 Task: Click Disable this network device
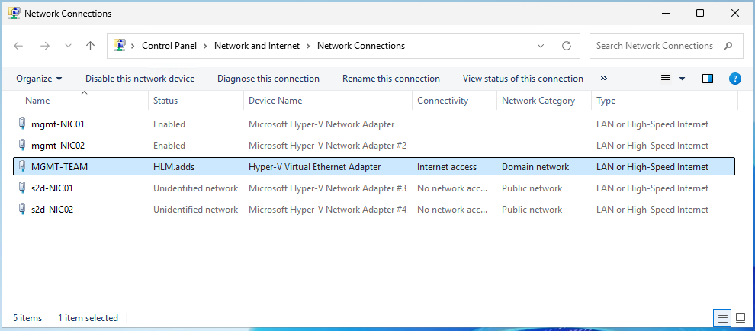[x=140, y=79]
